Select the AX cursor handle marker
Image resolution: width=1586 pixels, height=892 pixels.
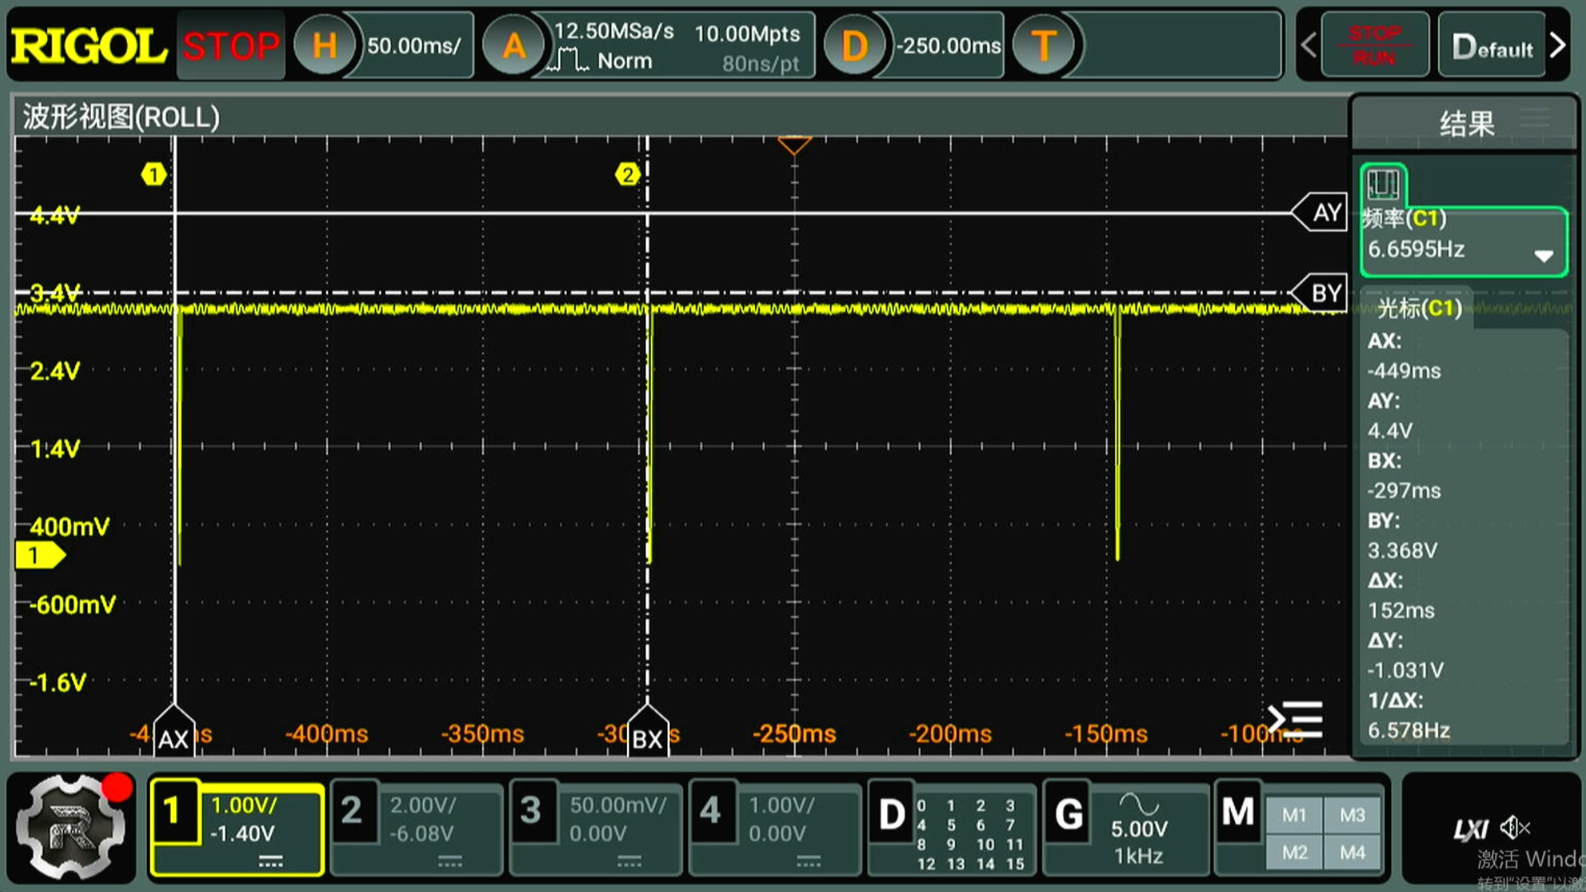click(x=173, y=735)
